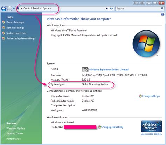166x145 pixels.
Task: Open Security Center under See also
Action: click(x=15, y=133)
